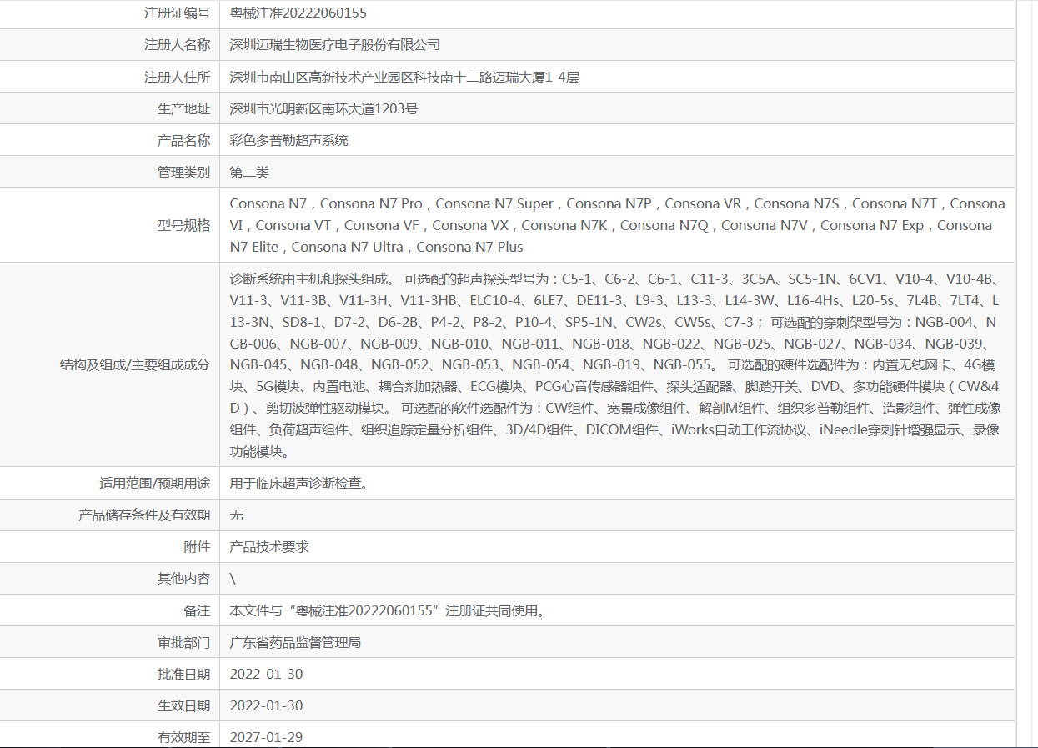
Task: Click the 生产地址 label
Action: click(183, 108)
